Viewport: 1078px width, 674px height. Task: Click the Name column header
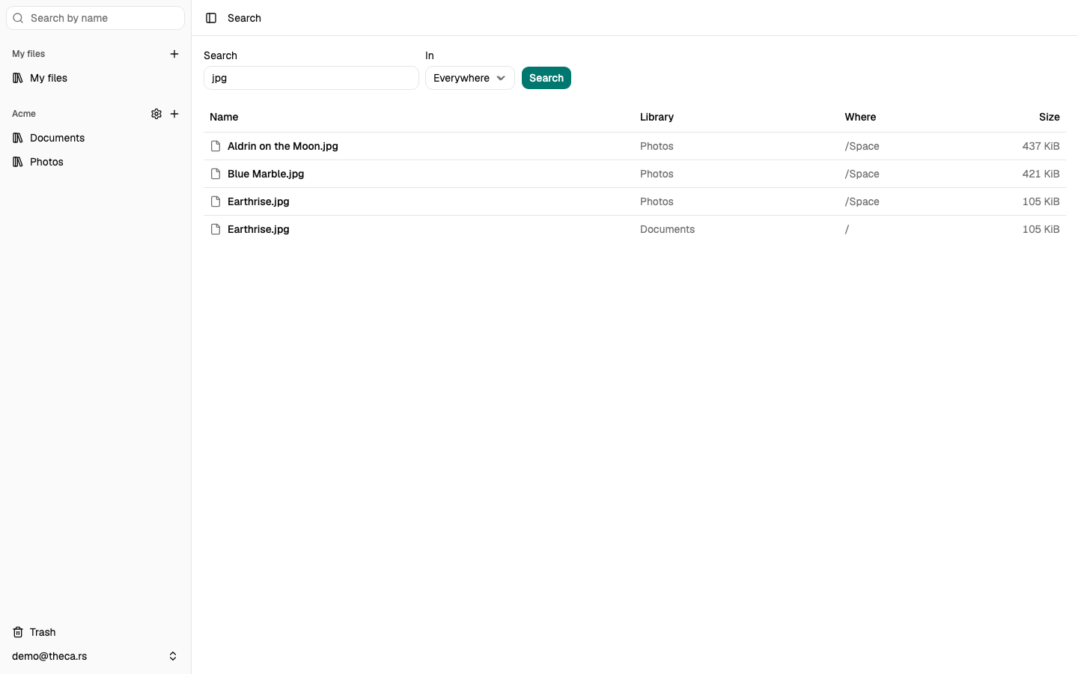click(224, 117)
